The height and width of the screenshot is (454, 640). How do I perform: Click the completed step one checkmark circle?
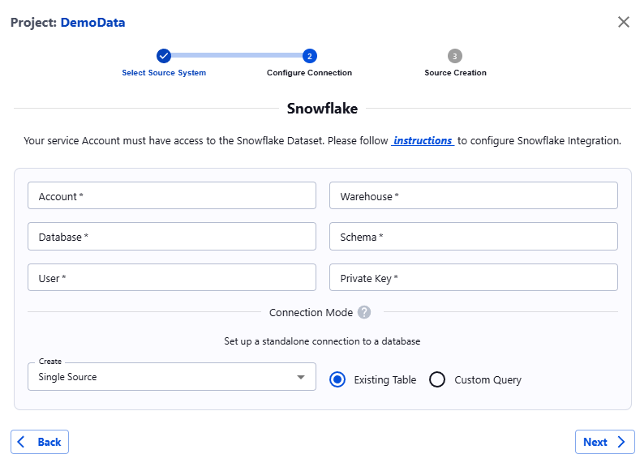[x=164, y=56]
